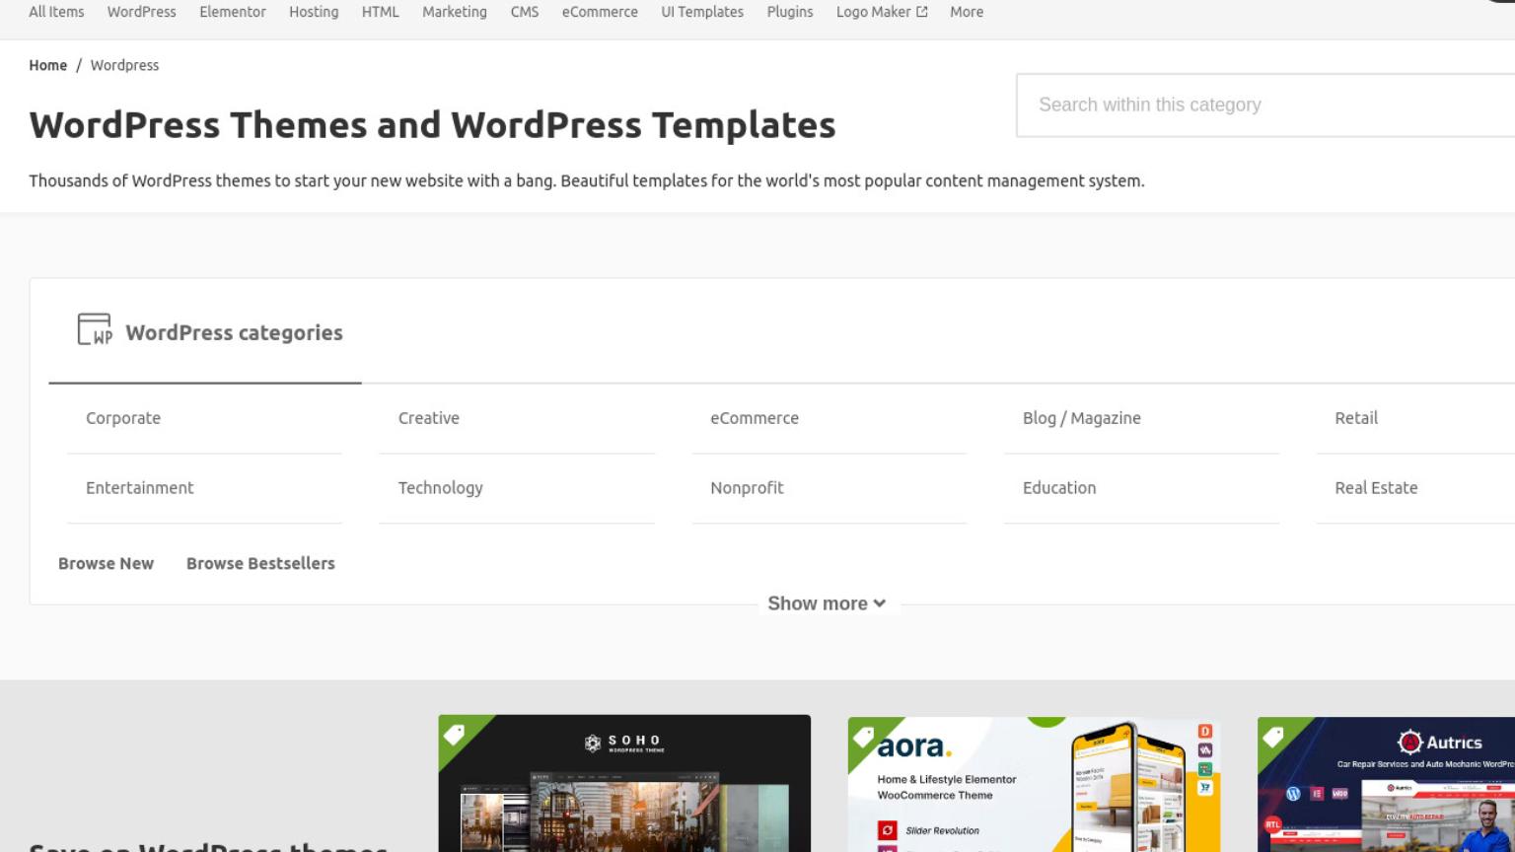This screenshot has height=852, width=1515.
Task: Open the aora WooCommerce theme thumbnail
Action: tap(1034, 784)
